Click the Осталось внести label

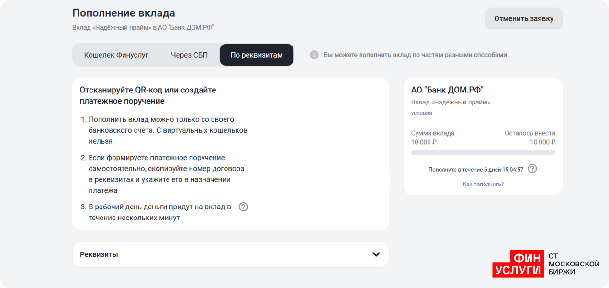pos(530,133)
